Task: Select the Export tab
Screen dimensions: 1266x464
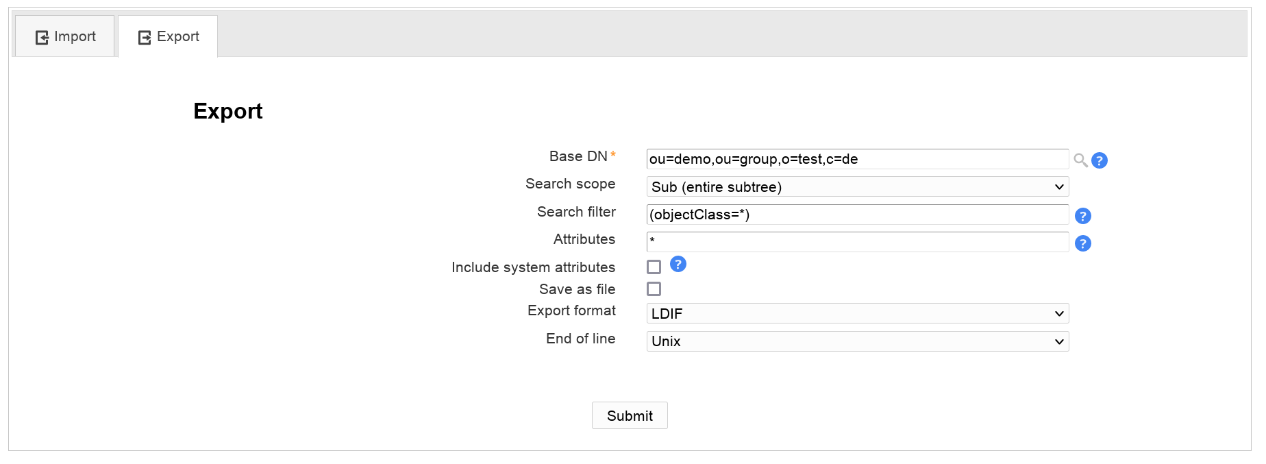Action: [x=169, y=37]
